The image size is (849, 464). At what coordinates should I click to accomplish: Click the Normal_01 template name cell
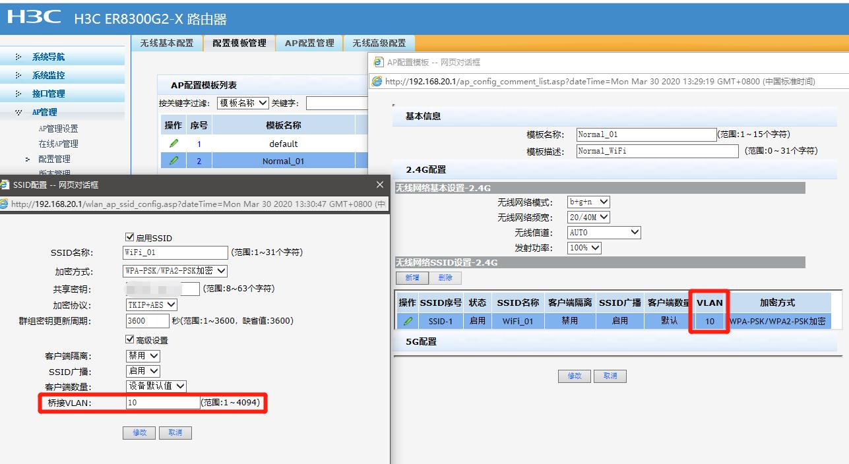click(x=284, y=161)
